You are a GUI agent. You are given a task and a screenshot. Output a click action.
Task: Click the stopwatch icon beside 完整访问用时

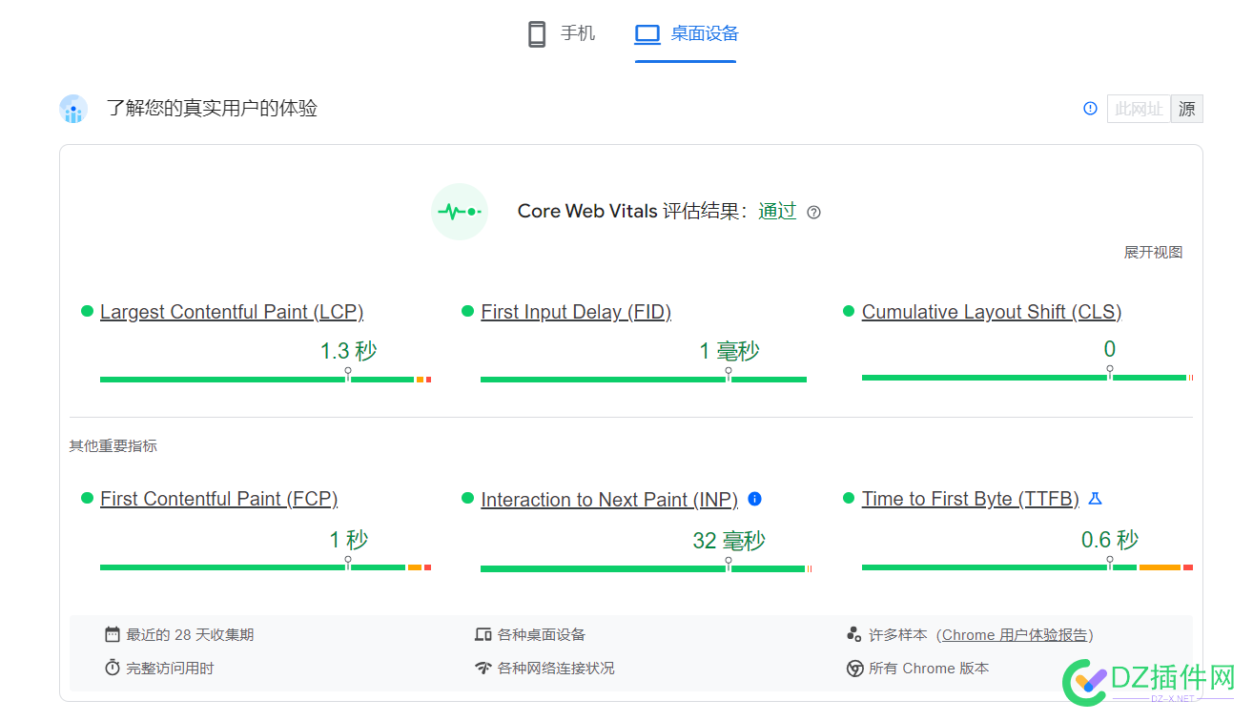click(113, 669)
